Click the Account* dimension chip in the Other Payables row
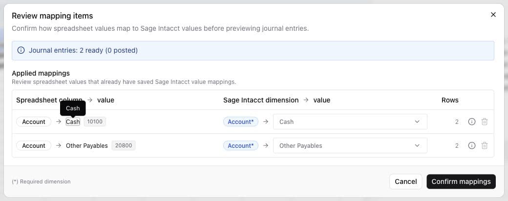 [241, 146]
